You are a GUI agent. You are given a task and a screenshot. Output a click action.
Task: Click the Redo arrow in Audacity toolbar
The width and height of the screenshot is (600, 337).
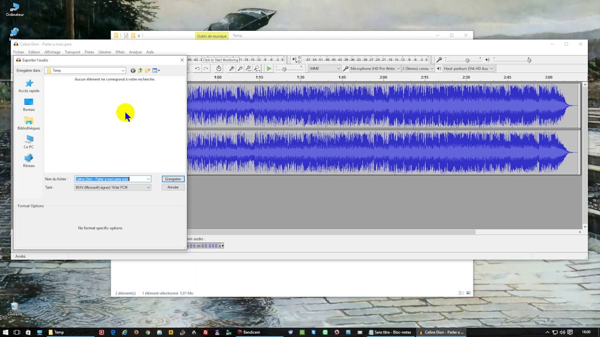(206, 68)
